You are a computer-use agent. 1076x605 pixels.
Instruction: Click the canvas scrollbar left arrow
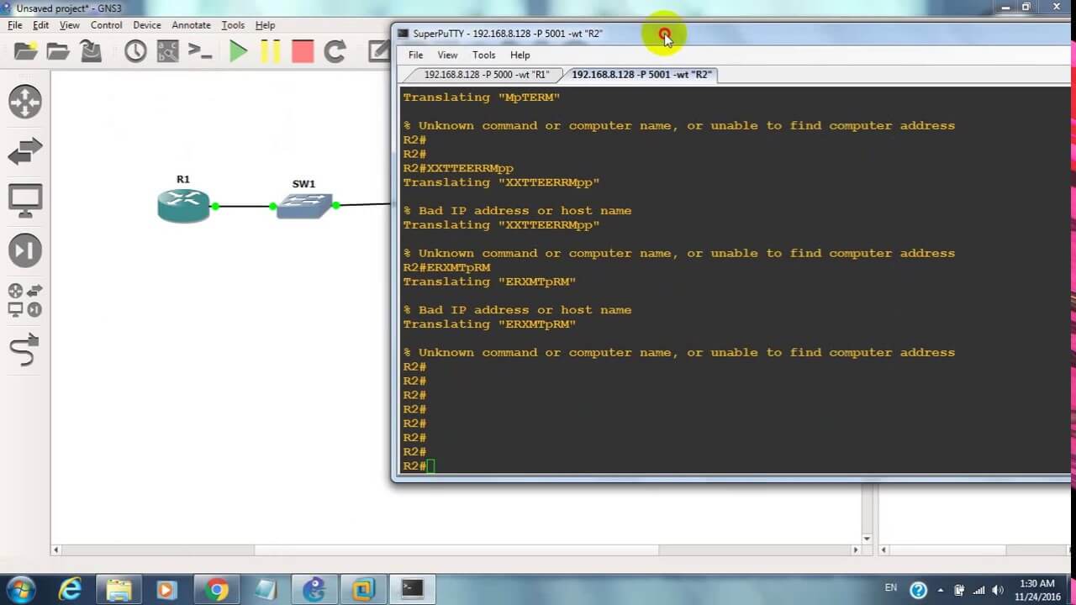(x=57, y=550)
